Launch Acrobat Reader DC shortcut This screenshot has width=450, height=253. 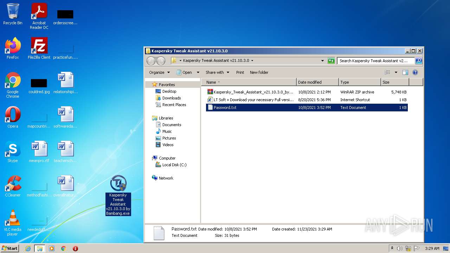coord(39,16)
